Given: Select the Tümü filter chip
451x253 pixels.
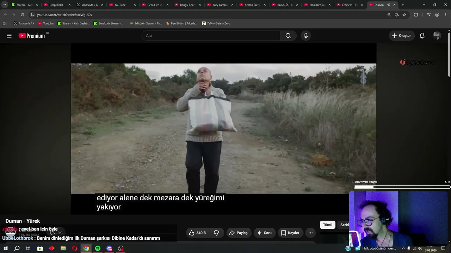Looking at the screenshot, I should (328, 225).
